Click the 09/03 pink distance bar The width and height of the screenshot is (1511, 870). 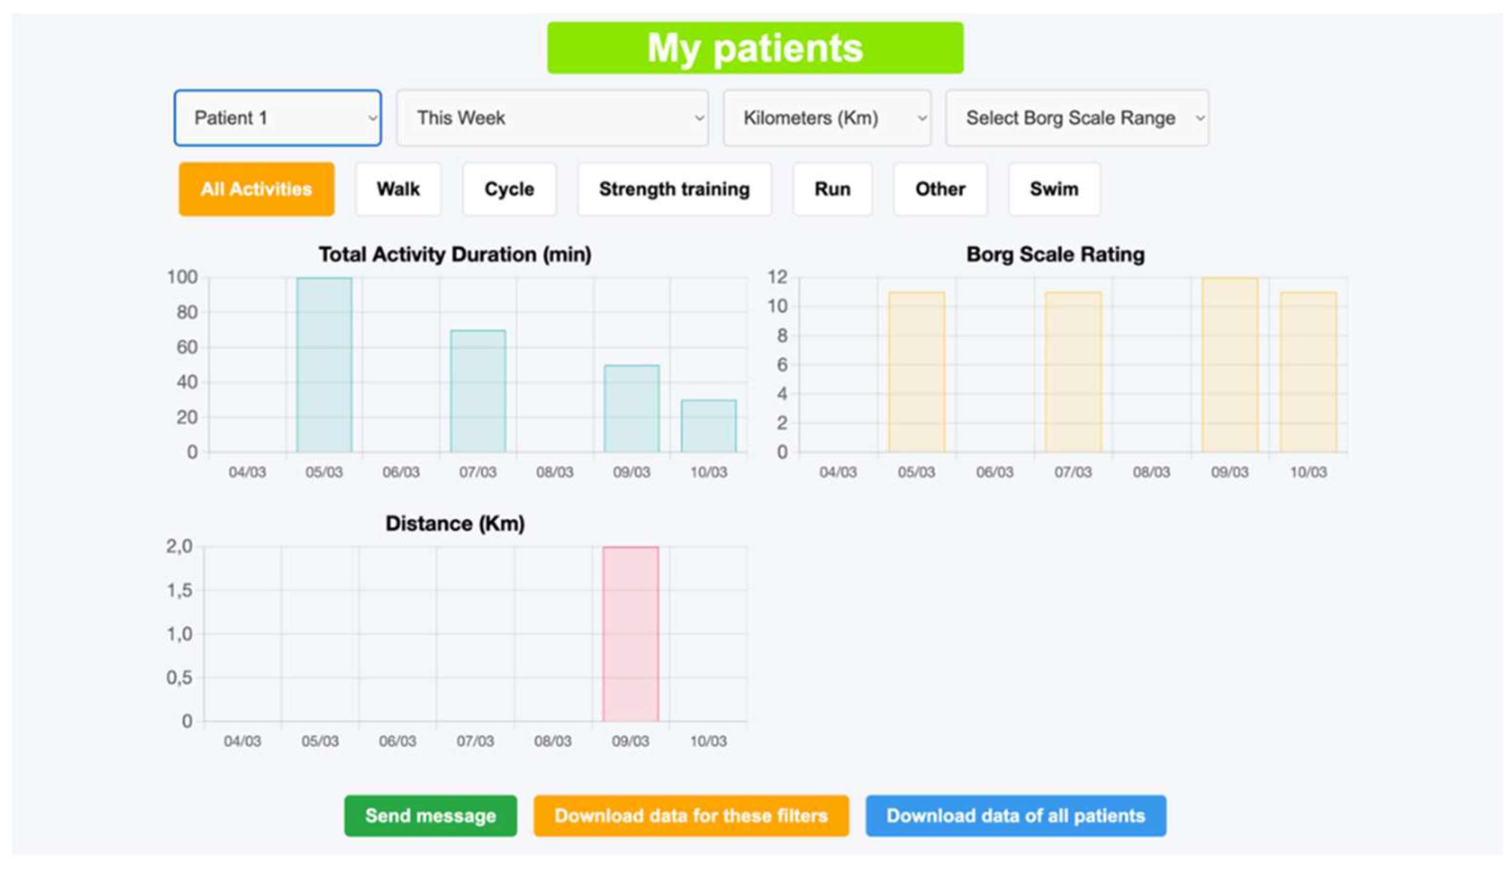pos(631,633)
